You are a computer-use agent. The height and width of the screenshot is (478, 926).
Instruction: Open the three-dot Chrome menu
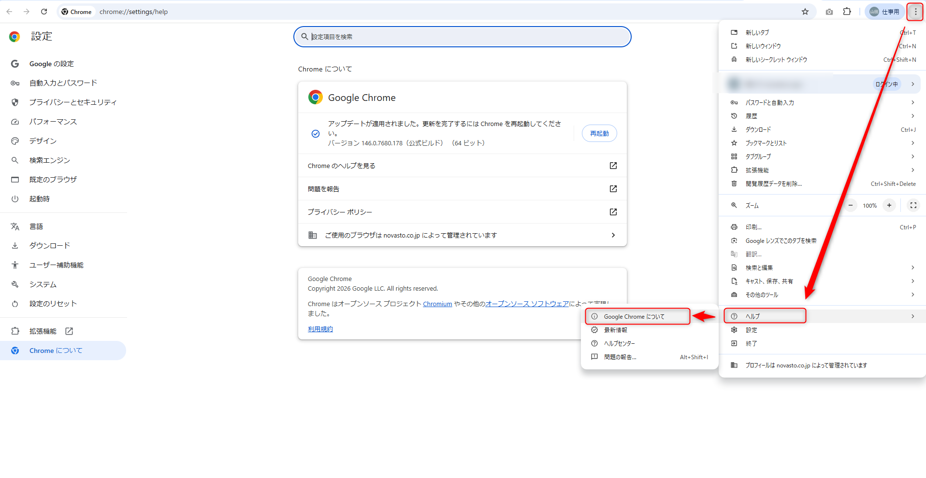[x=915, y=12]
